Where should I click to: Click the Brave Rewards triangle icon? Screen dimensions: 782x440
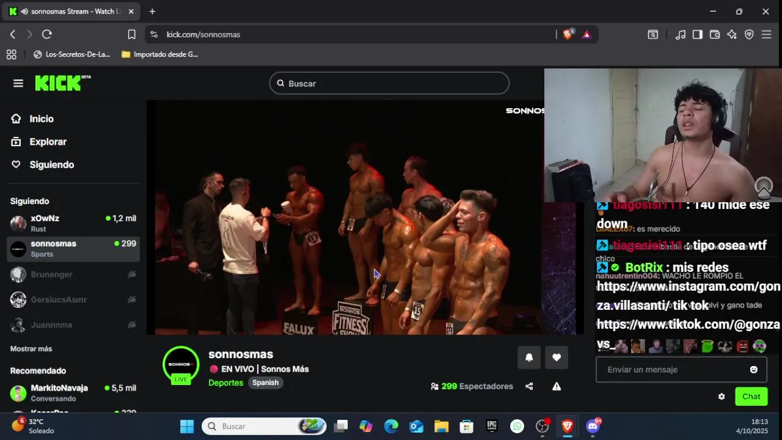pos(586,34)
